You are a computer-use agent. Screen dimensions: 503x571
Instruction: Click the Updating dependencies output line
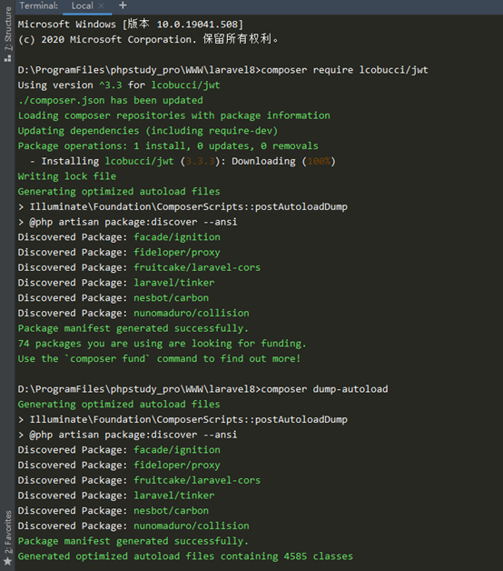(x=148, y=131)
